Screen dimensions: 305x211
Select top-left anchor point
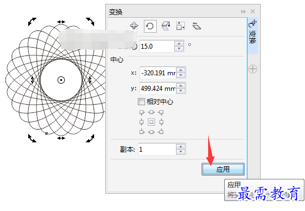click(142, 112)
